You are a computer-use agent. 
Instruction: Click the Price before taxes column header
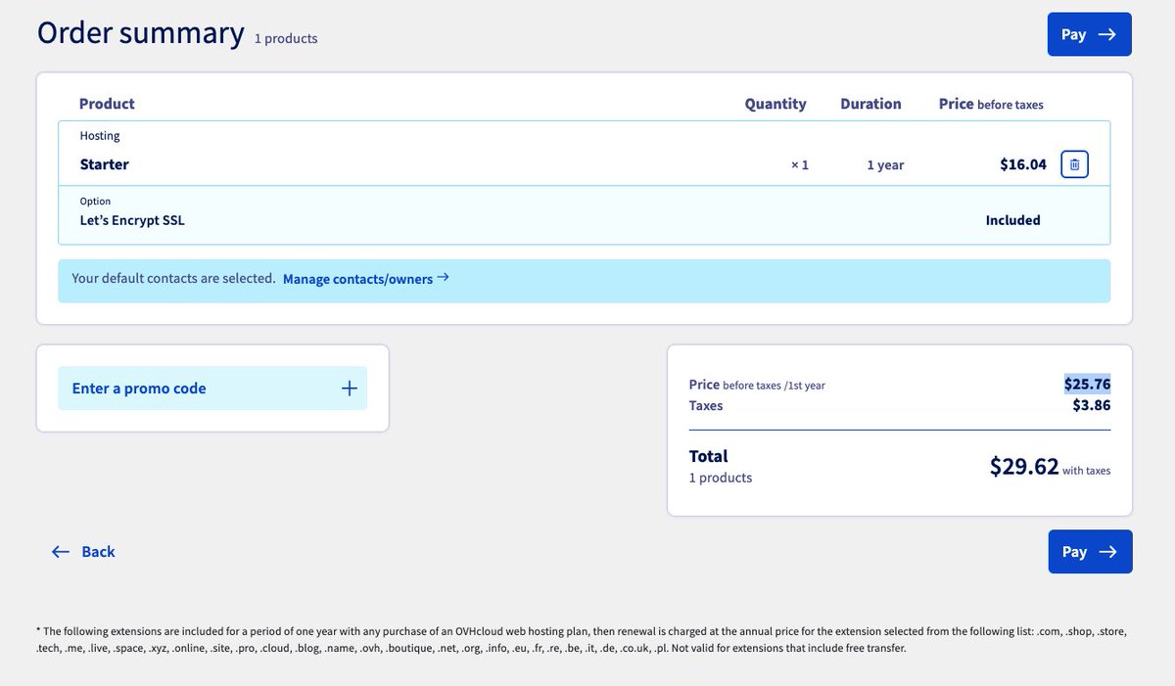coord(991,104)
